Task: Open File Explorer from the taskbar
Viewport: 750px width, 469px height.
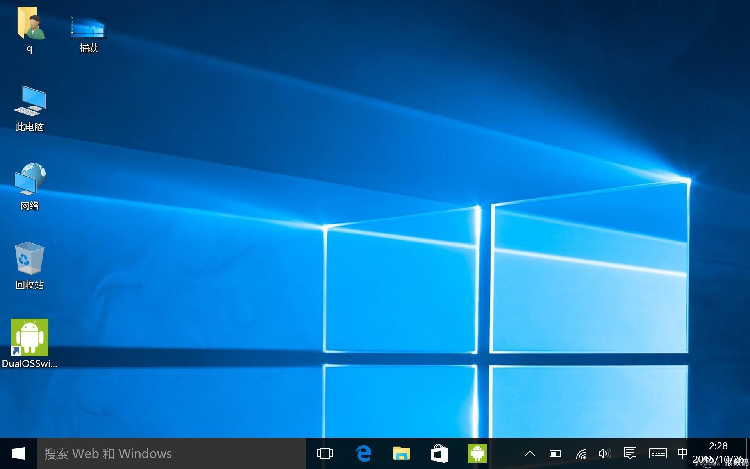Action: click(x=401, y=453)
